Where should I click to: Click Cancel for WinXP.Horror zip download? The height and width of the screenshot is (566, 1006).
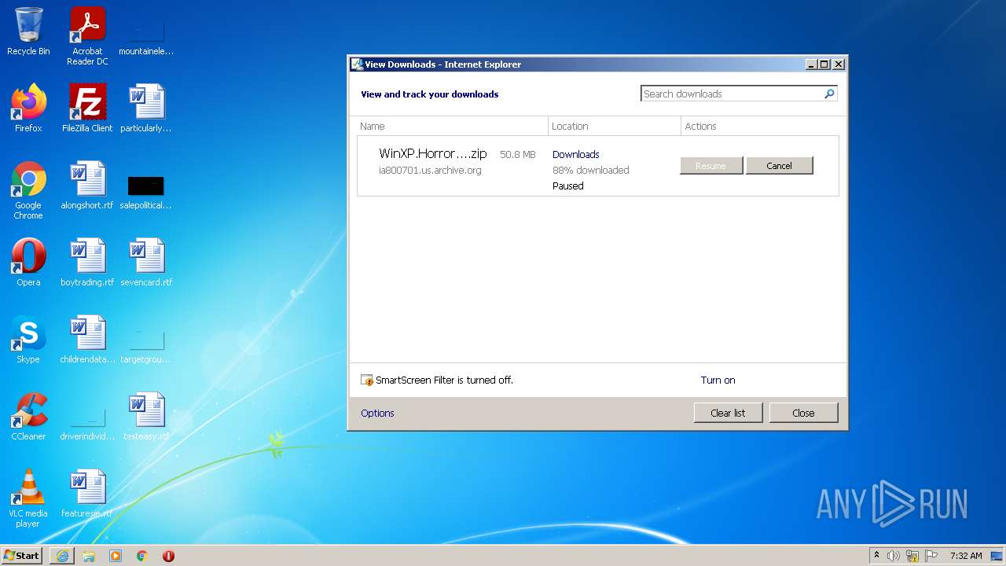click(x=779, y=166)
